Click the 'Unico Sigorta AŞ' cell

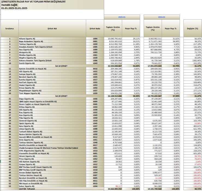click(x=52, y=129)
